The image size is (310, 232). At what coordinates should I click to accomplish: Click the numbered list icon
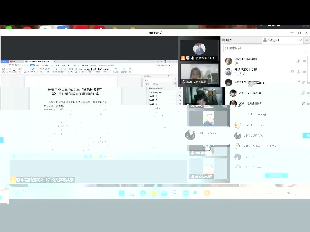57,69
